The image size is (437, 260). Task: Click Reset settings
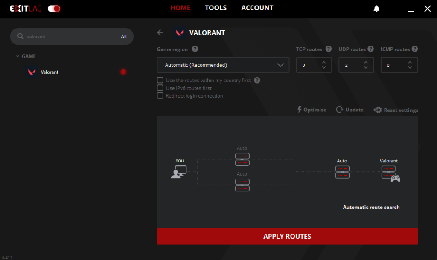396,110
